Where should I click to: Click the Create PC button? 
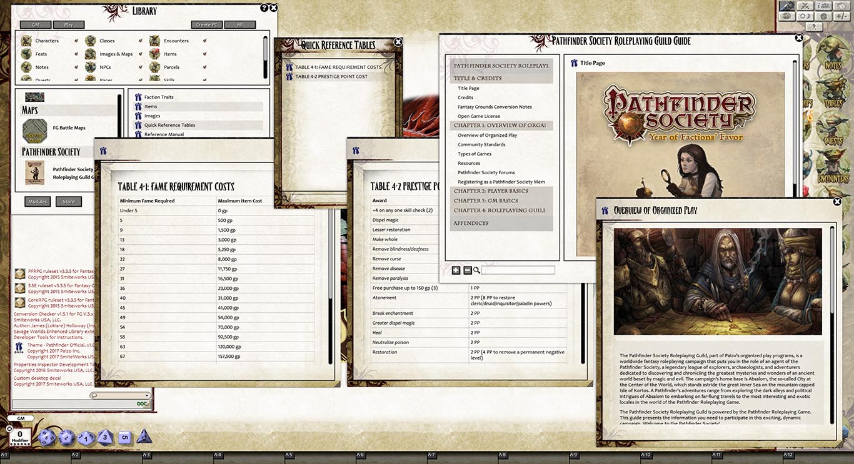206,24
